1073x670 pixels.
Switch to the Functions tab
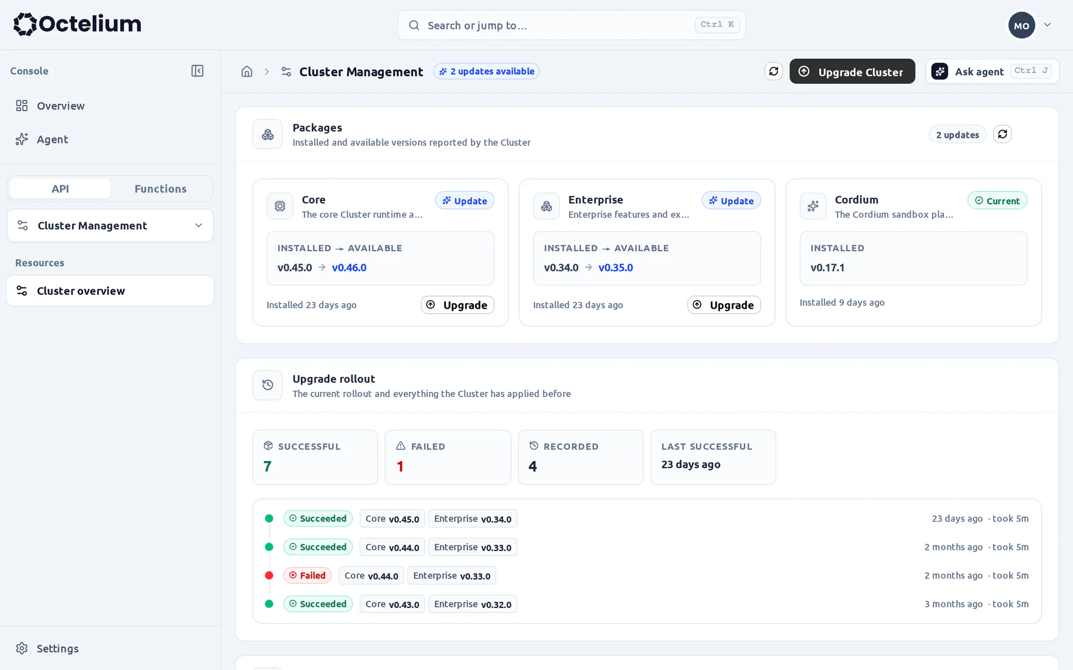coord(160,189)
